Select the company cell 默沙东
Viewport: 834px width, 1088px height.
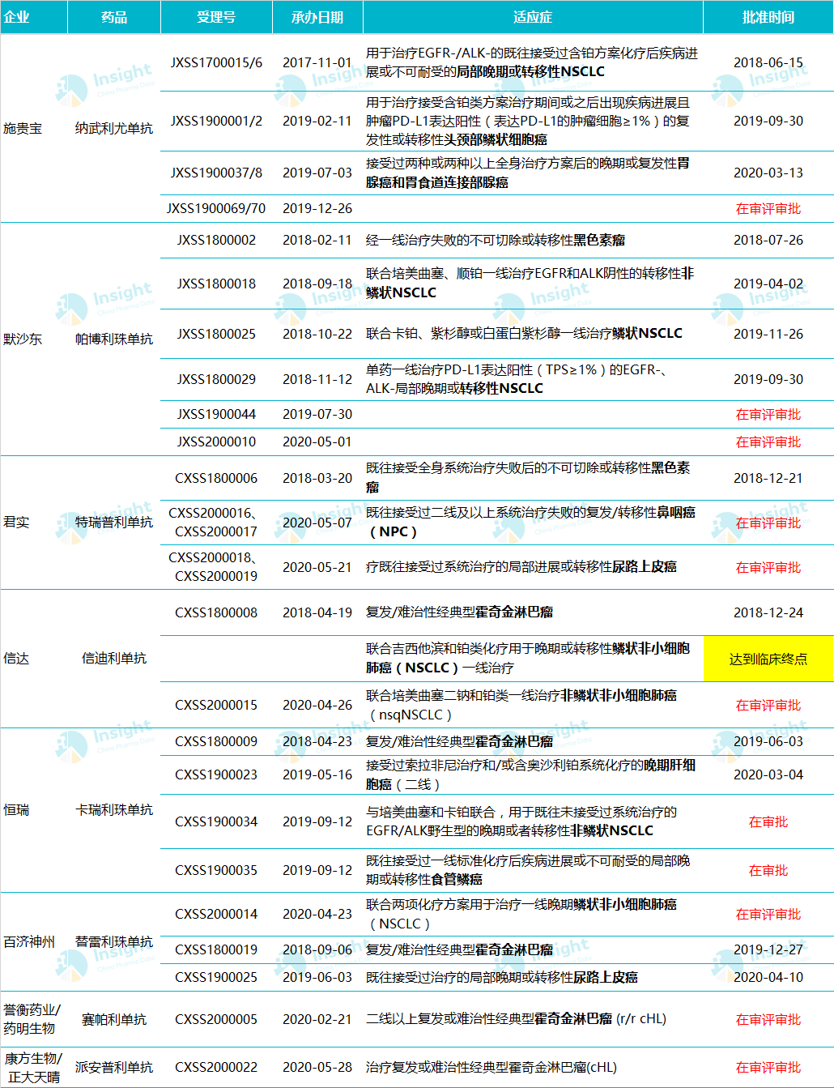pos(23,339)
